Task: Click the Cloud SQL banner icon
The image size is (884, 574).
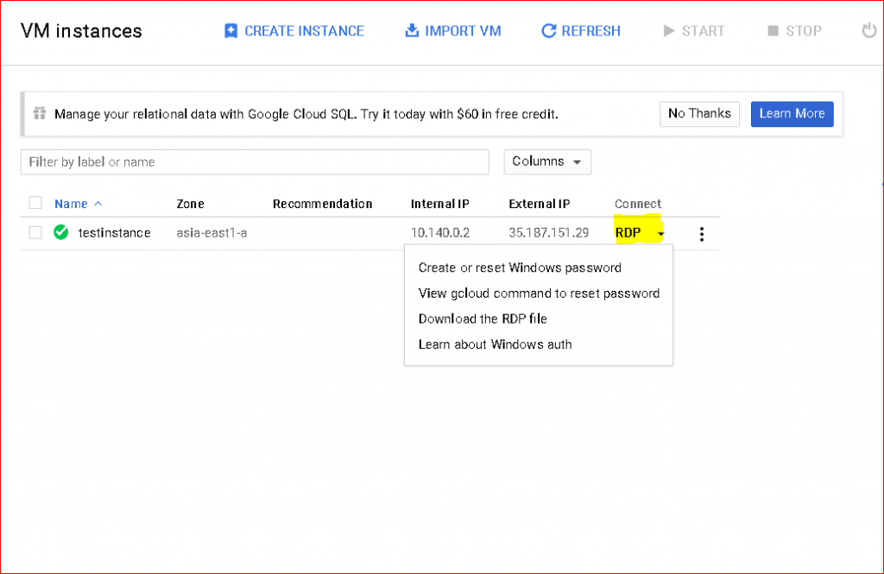Action: pyautogui.click(x=39, y=114)
